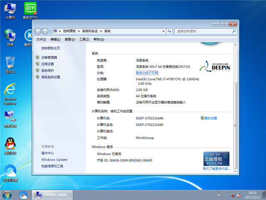Open the 高级系统设置 link
This screenshot has width=266, height=200.
coord(51,77)
